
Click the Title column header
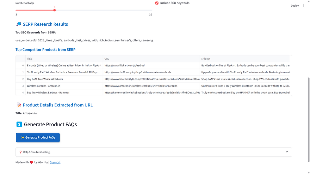64,59
